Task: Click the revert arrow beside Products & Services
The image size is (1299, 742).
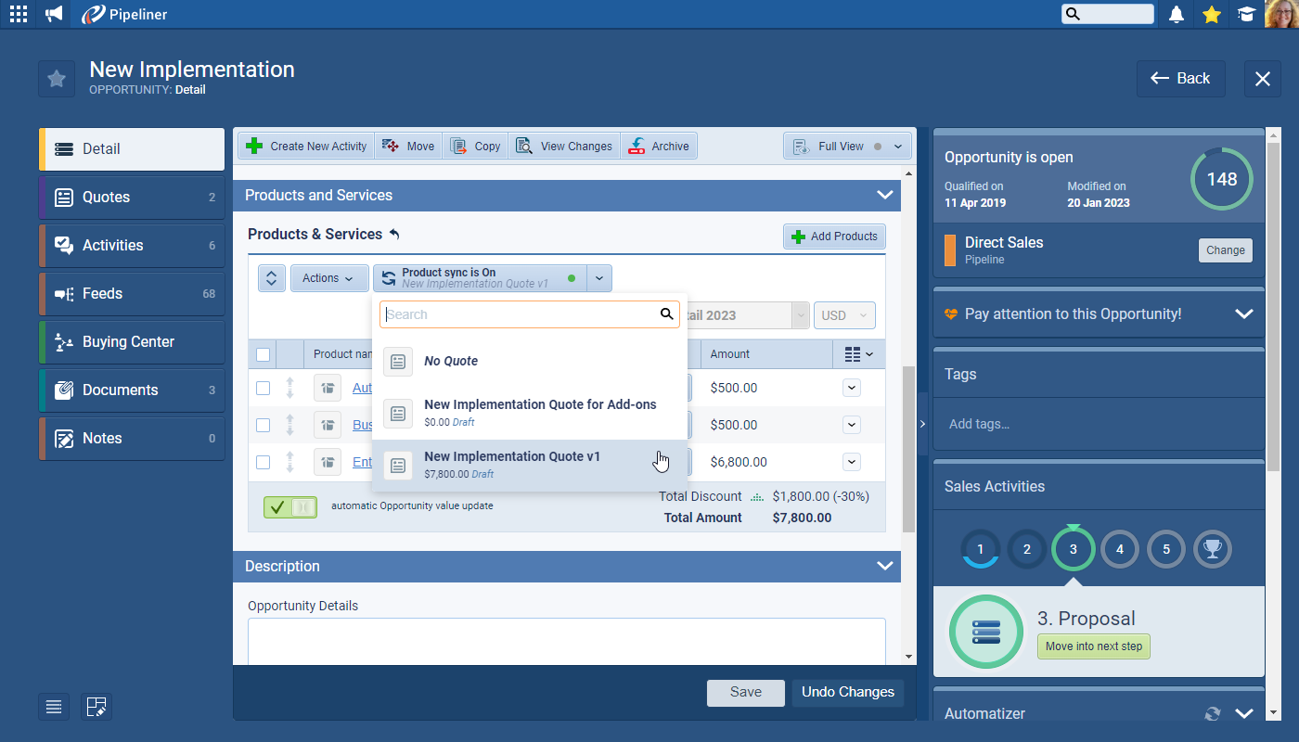Action: click(394, 235)
